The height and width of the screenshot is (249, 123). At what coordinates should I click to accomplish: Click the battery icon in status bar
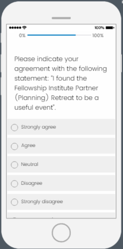point(110,28)
